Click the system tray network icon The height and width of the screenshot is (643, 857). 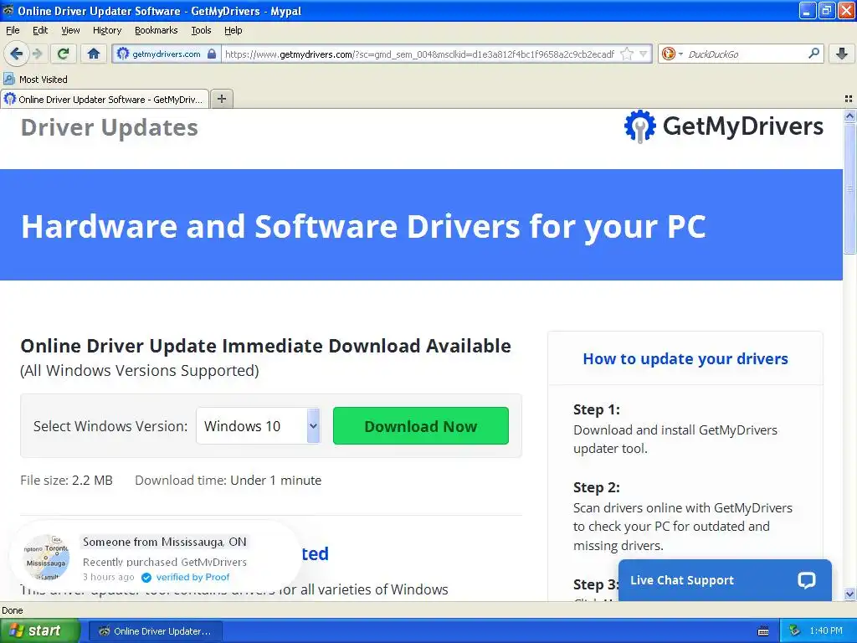(794, 630)
